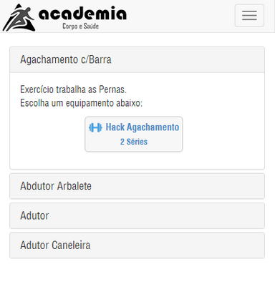Click the 'Agachamento c/Barra' heading text

click(66, 59)
